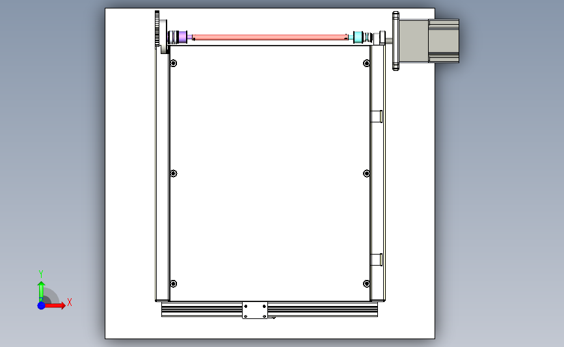Click the X label of the triad
Image resolution: width=564 pixels, height=347 pixels.
[70, 302]
